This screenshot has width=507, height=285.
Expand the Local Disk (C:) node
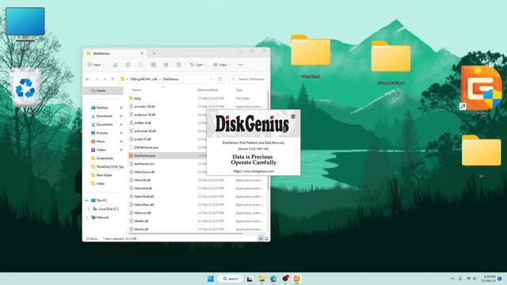point(89,209)
